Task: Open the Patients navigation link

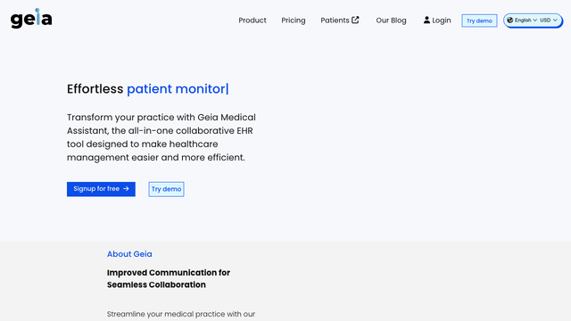Action: coord(340,21)
